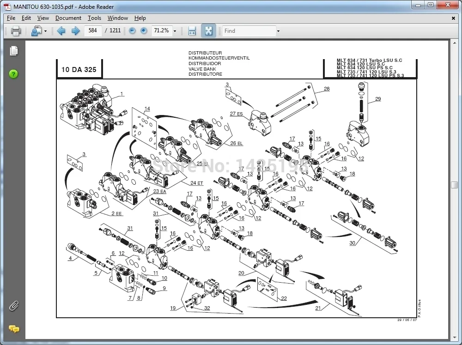Open the collaborate/email tool icon
Viewport: 462px width, 345px height.
point(37,31)
